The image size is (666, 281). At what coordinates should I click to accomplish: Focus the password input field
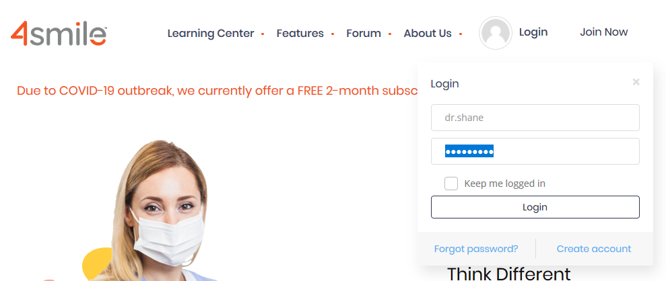click(535, 151)
